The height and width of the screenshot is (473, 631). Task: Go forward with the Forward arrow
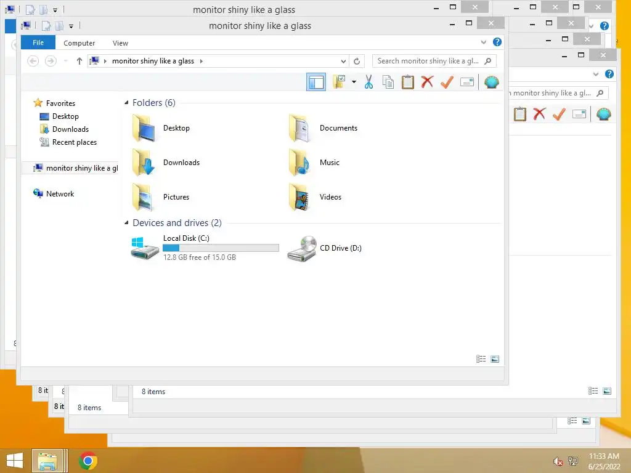[51, 61]
